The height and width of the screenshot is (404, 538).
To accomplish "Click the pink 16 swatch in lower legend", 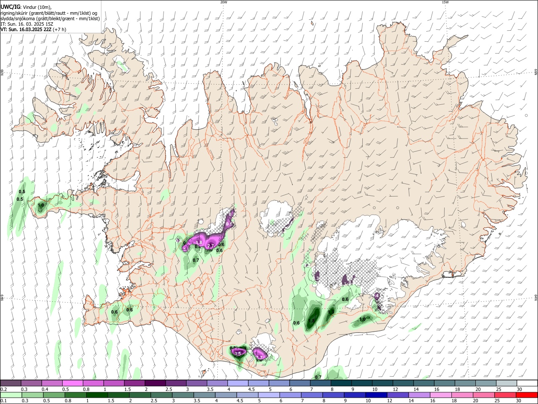I will pyautogui.click(x=440, y=395).
